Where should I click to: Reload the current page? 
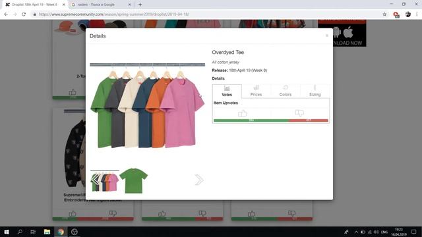click(24, 14)
